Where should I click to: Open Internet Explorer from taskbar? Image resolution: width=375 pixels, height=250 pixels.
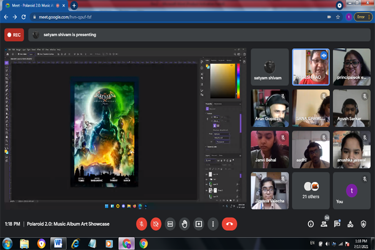coord(76,244)
